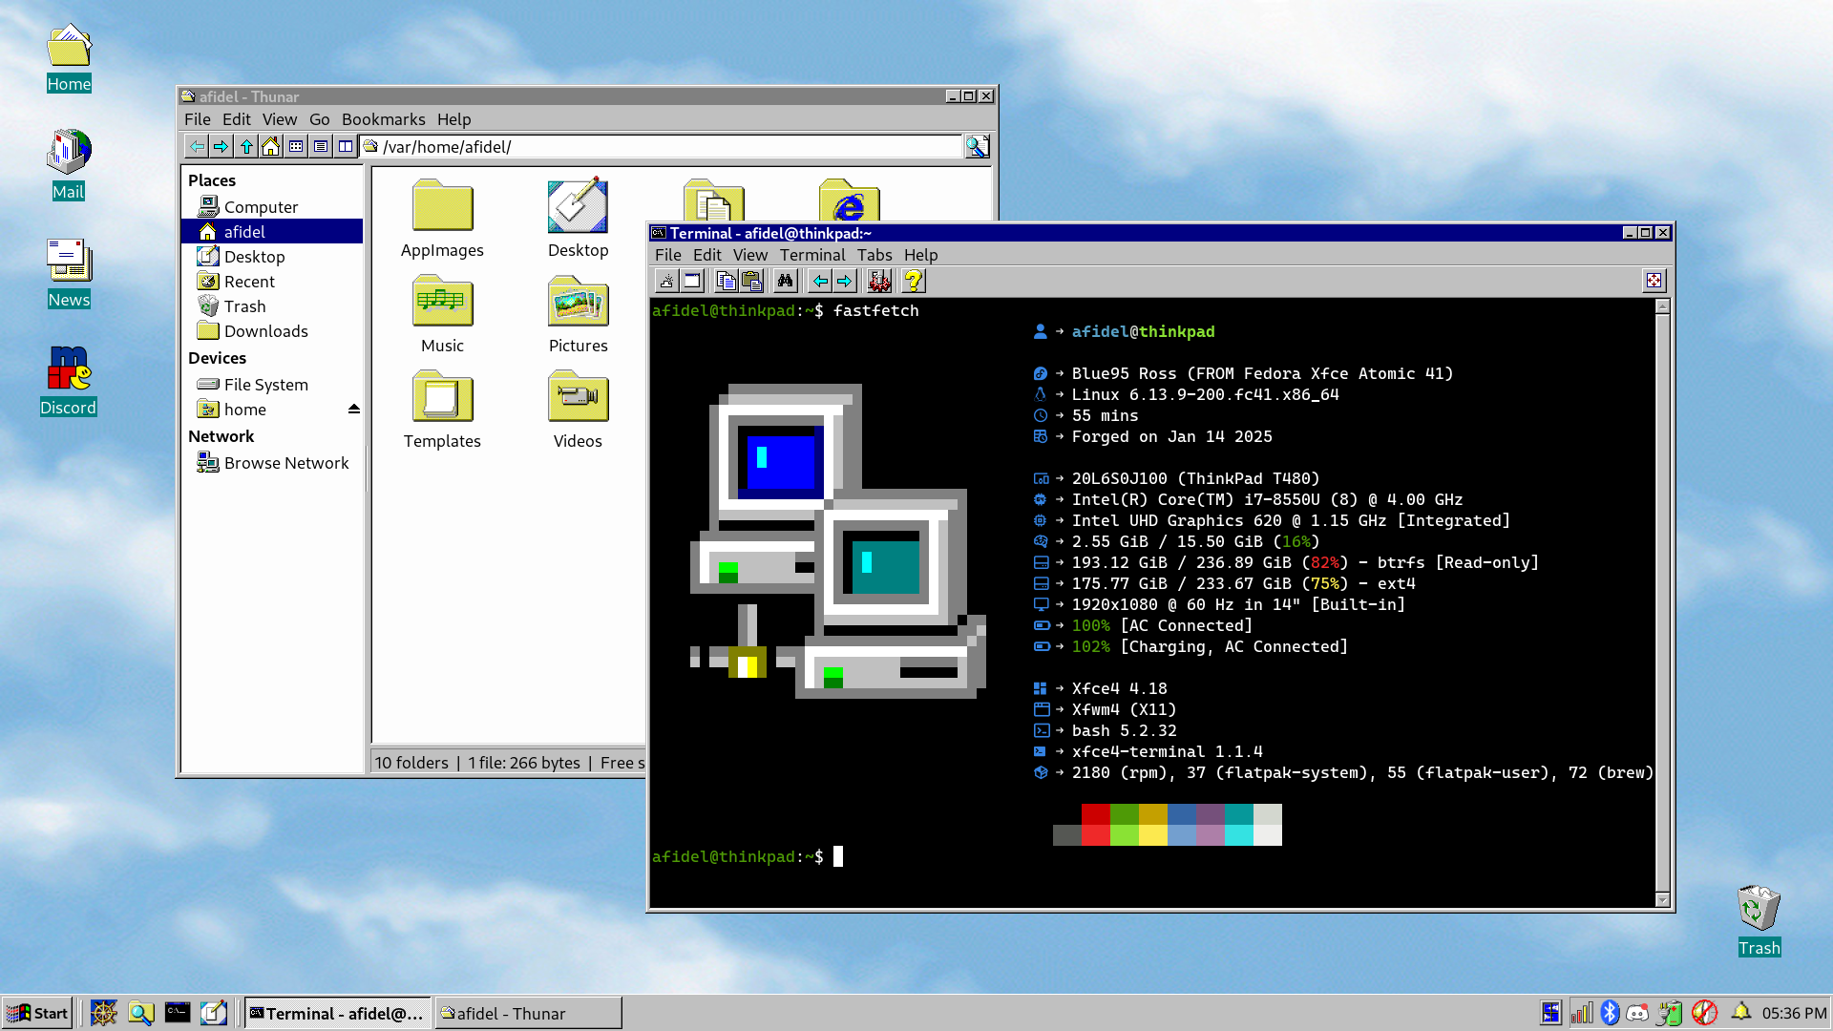The height and width of the screenshot is (1031, 1833).
Task: Open Terminal View menu
Action: click(750, 255)
